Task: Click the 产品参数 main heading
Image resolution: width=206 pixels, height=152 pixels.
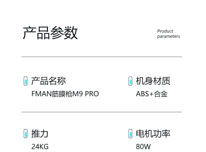Action: point(50,33)
